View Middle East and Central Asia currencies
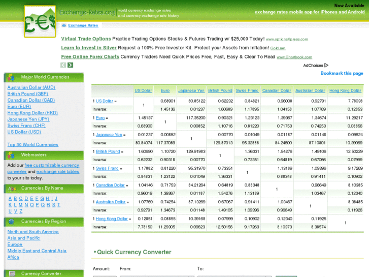This screenshot has height=277, width=369. tap(37, 251)
